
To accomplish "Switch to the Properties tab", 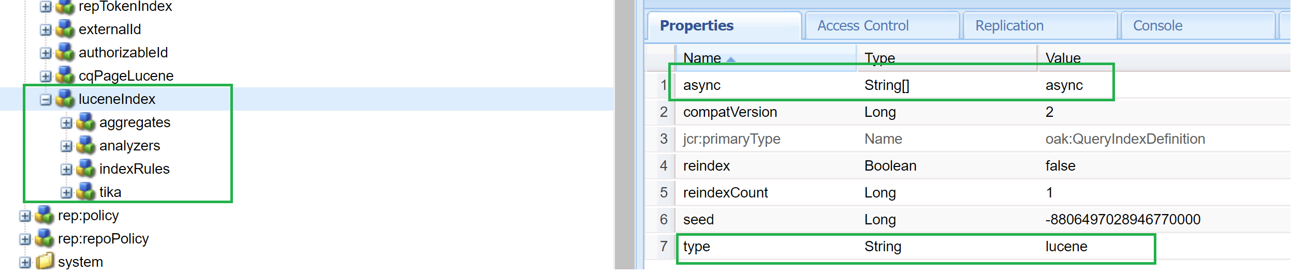I will tap(725, 26).
